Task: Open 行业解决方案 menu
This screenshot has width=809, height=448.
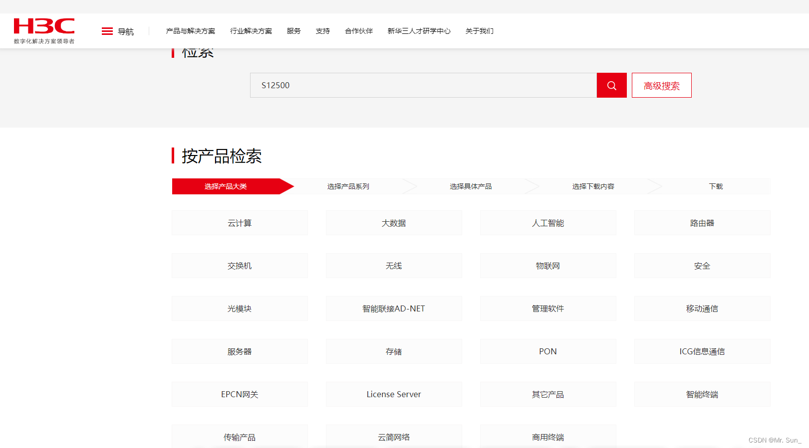Action: (251, 31)
